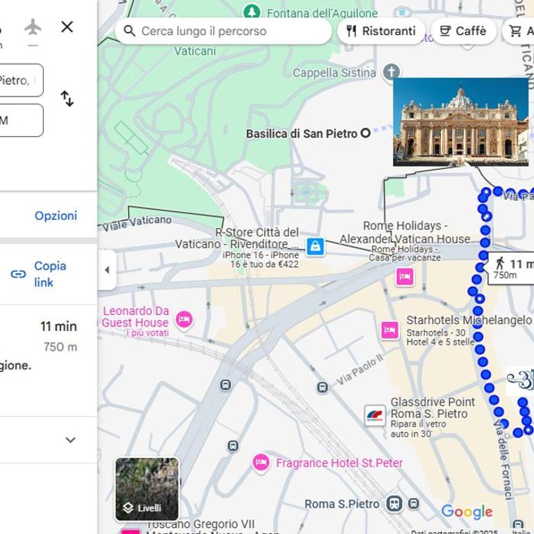Open the Livelli layers thumbnail
Image resolution: width=534 pixels, height=534 pixels.
point(147,489)
